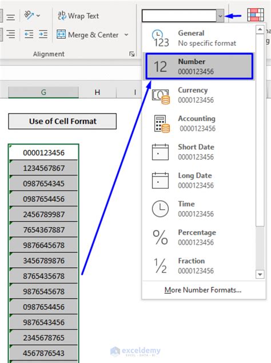Select the Fraction format option
This screenshot has height=363, width=271.
tap(199, 266)
